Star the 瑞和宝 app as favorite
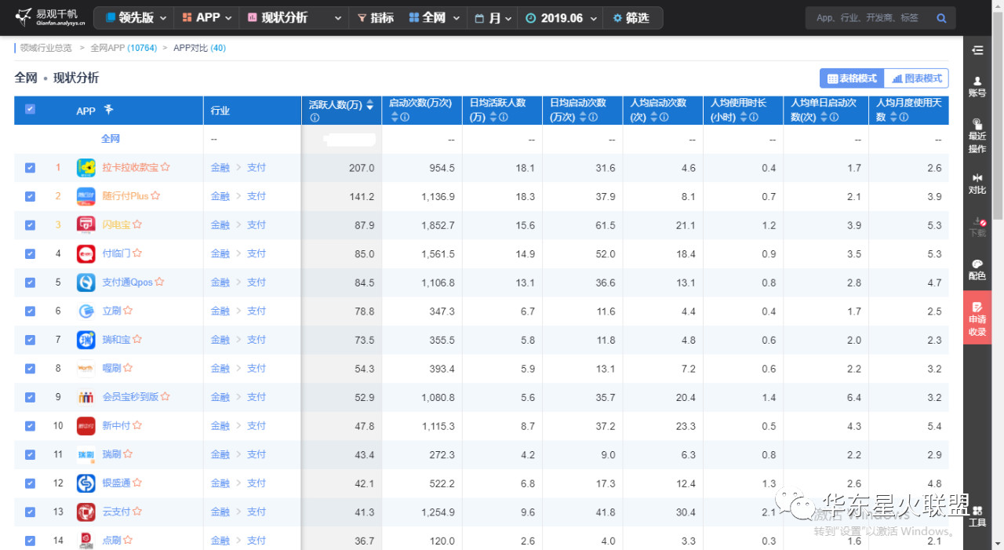The image size is (1004, 550). coord(137,340)
